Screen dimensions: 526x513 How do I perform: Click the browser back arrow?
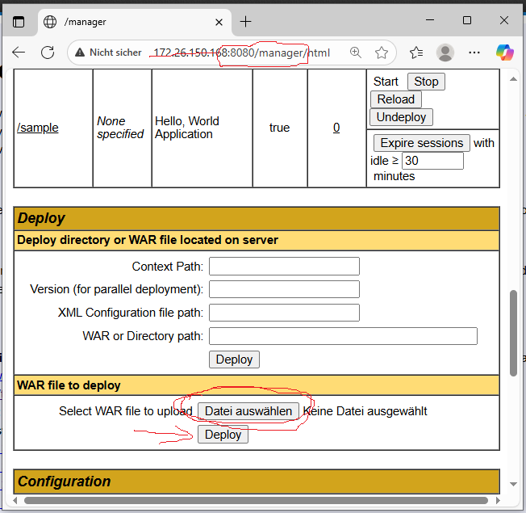19,53
